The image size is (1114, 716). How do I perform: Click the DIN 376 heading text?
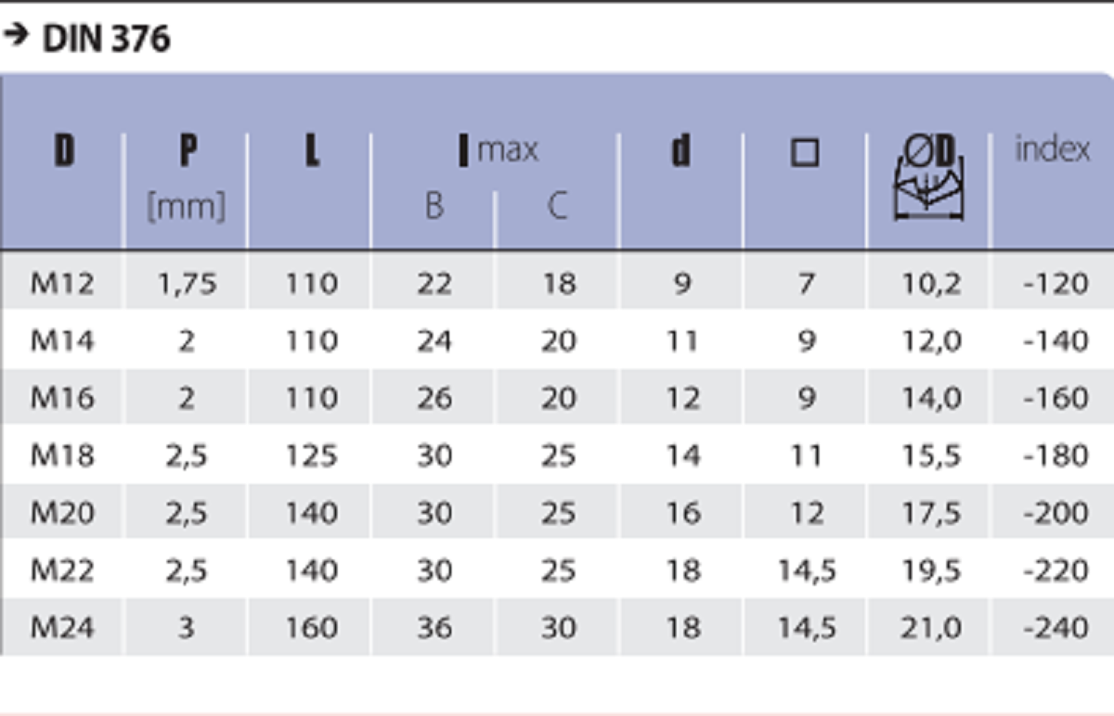107,39
